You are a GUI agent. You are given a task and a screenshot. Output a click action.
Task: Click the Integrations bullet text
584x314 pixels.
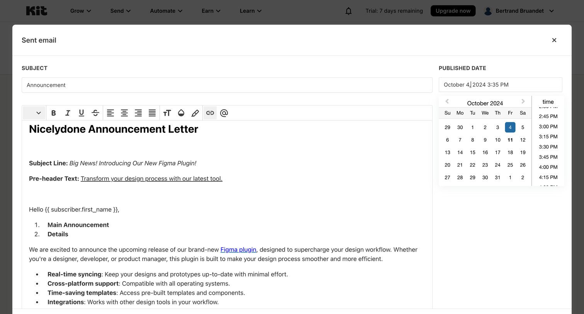tap(133, 302)
